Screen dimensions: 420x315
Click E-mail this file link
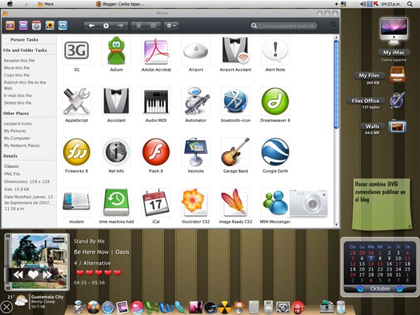[18, 95]
